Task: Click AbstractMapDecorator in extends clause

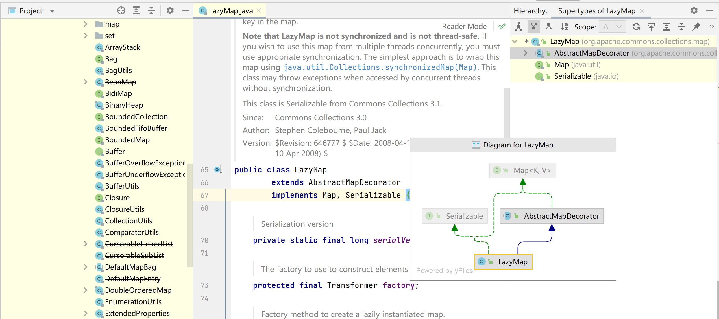Action: pyautogui.click(x=354, y=182)
